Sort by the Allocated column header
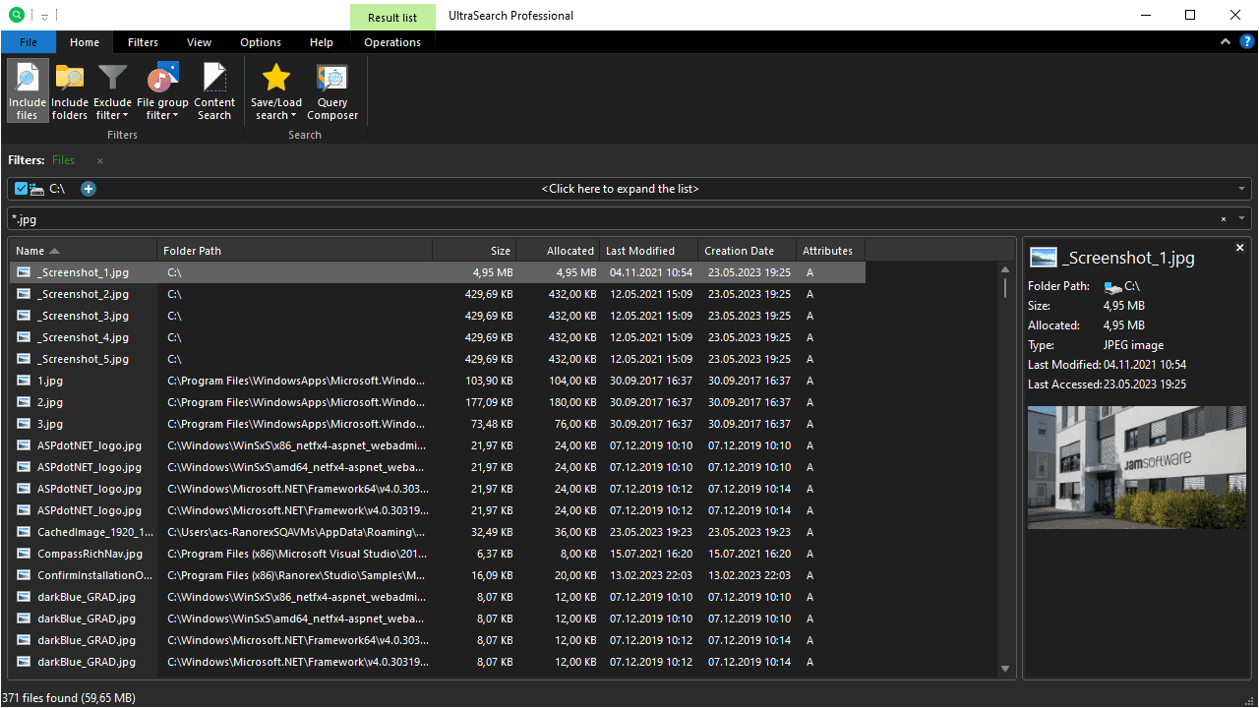The image size is (1259, 708). click(x=558, y=251)
